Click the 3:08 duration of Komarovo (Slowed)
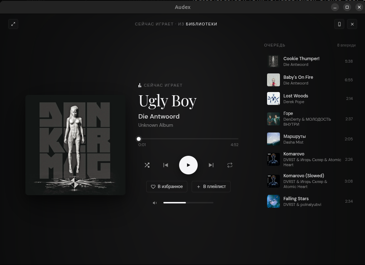The width and height of the screenshot is (365, 265). [x=349, y=181]
